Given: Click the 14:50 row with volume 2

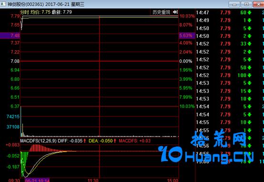Looking at the screenshot, I should click(230, 36).
